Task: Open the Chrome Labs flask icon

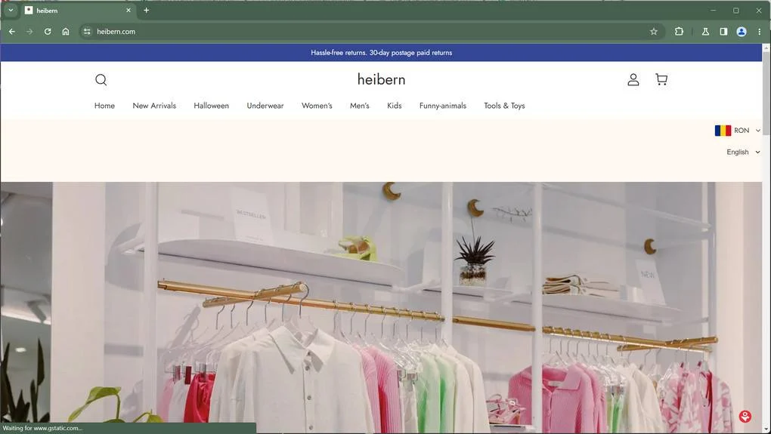Action: point(705,32)
